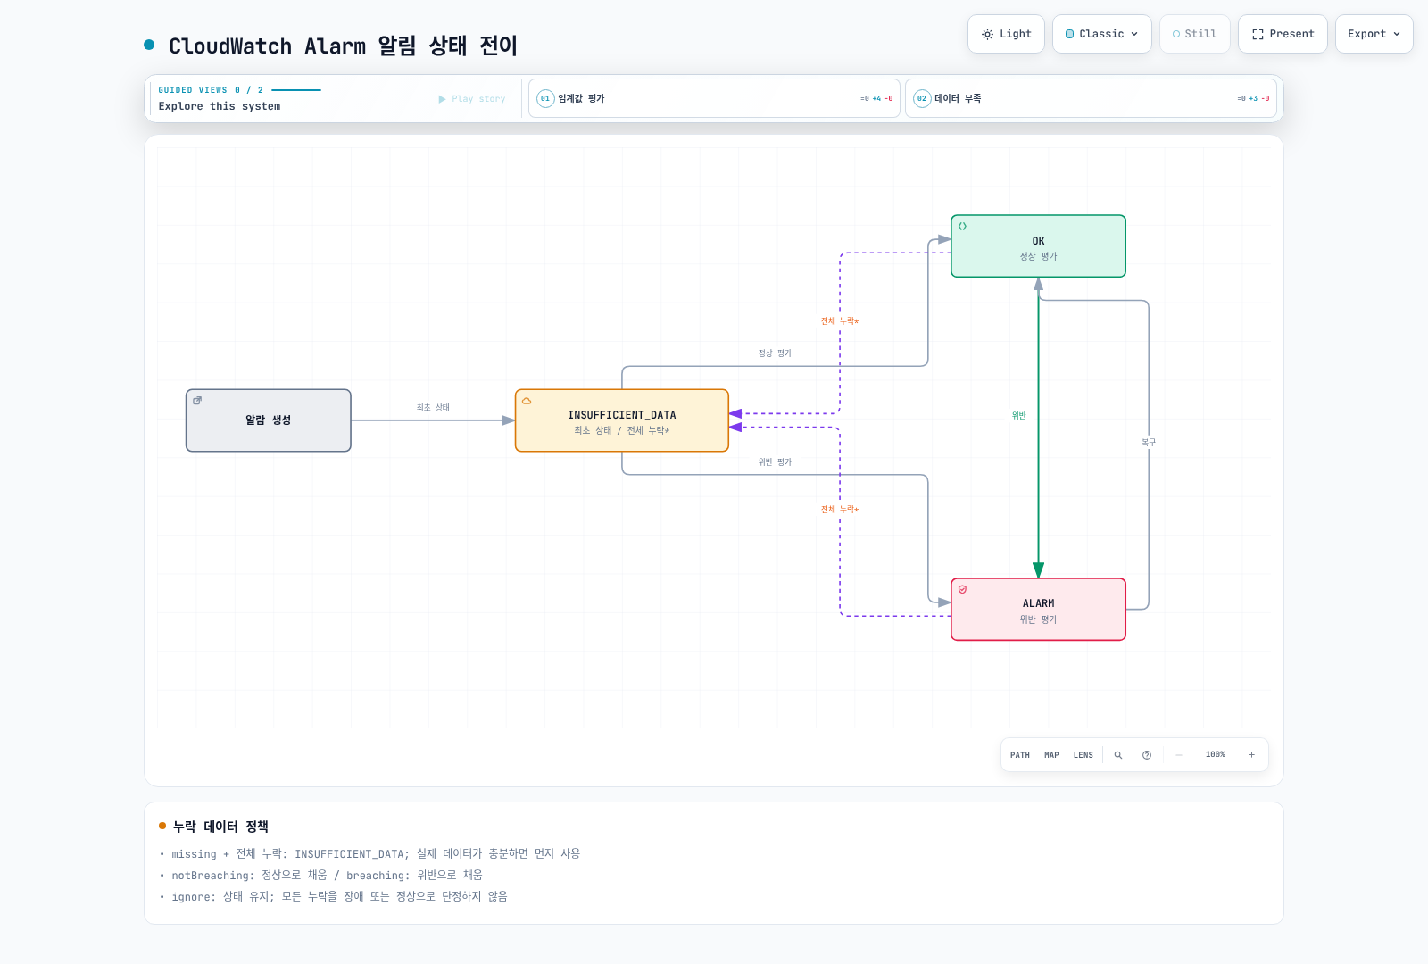Viewport: 1428px width, 964px height.
Task: Click the guided views progress bar
Action: (x=296, y=90)
